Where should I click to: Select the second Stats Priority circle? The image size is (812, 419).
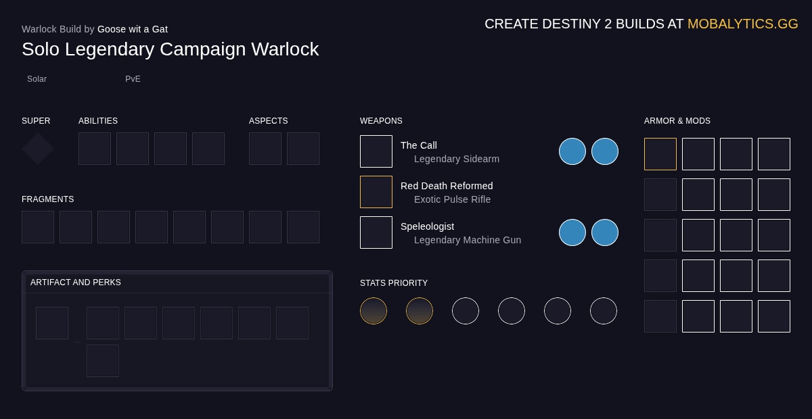point(420,311)
